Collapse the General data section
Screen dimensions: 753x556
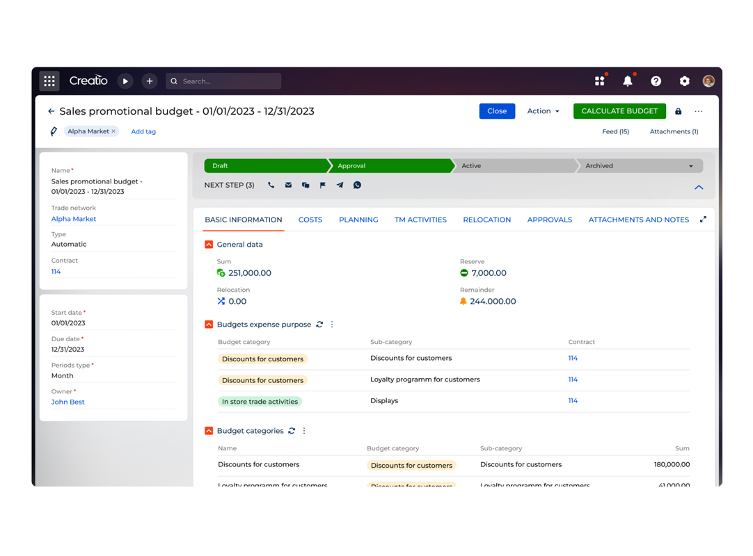[x=209, y=245]
